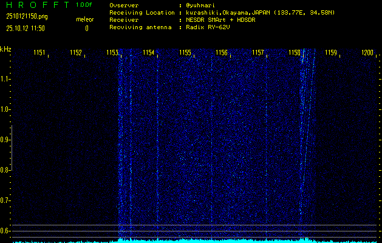Click the meteor count label

pos(85,19)
